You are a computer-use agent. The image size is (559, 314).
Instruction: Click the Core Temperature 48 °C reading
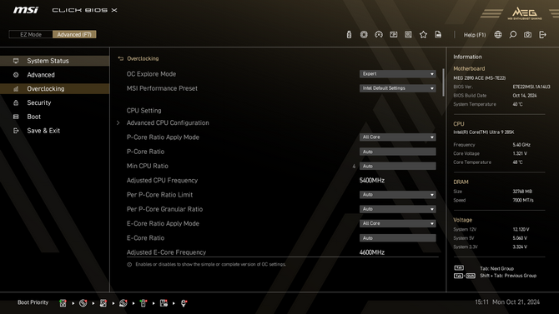pyautogui.click(x=517, y=162)
